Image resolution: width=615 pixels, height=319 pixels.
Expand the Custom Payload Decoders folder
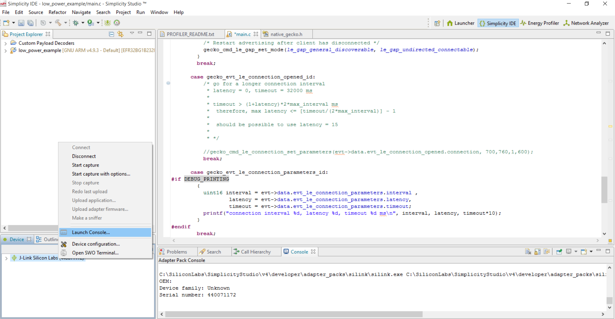[5, 43]
